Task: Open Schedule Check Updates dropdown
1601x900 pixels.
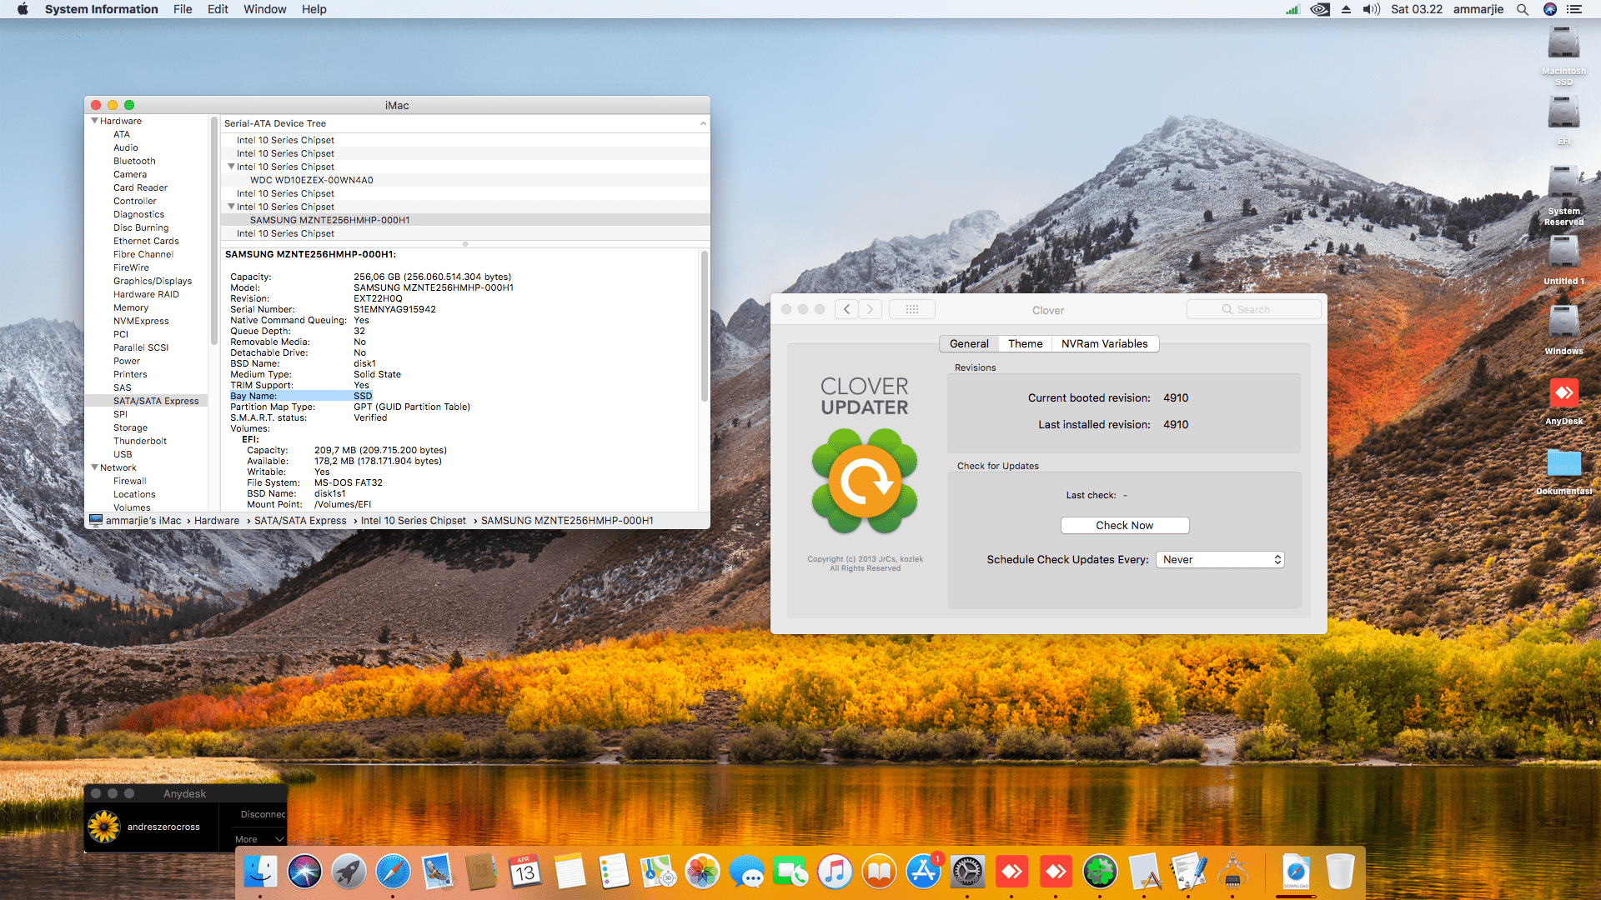Action: click(x=1220, y=560)
